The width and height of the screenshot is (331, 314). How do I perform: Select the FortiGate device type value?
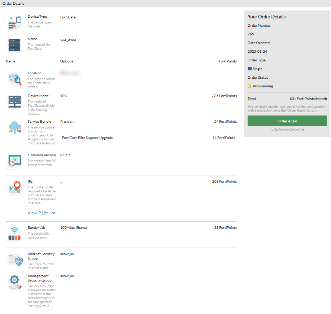pyautogui.click(x=68, y=17)
